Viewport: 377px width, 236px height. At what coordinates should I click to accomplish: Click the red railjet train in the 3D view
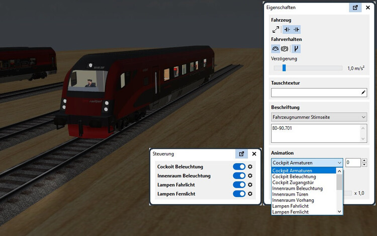(135, 92)
